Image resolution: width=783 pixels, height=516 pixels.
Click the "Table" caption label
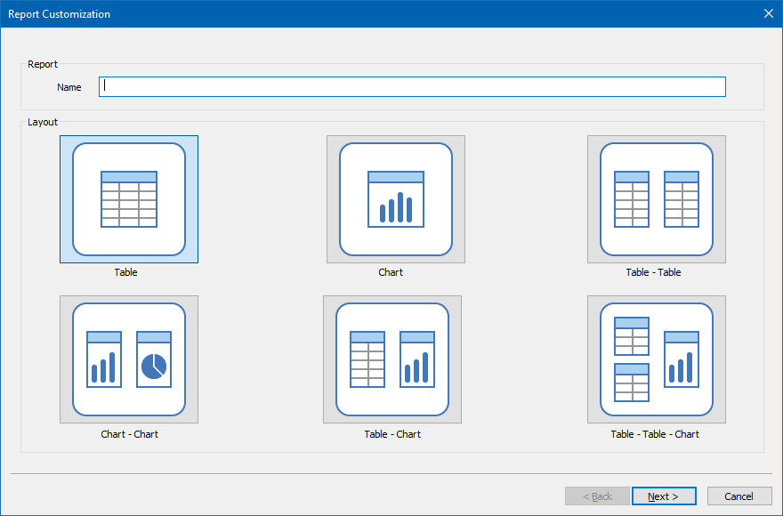tap(125, 272)
